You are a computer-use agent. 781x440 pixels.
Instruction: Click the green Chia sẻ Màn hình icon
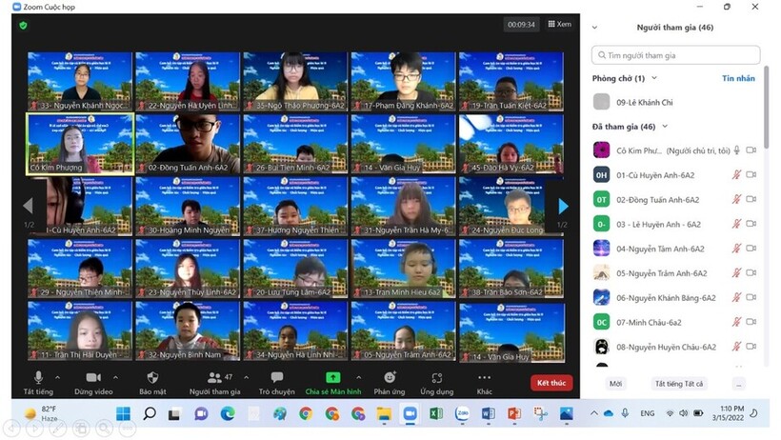click(x=332, y=377)
